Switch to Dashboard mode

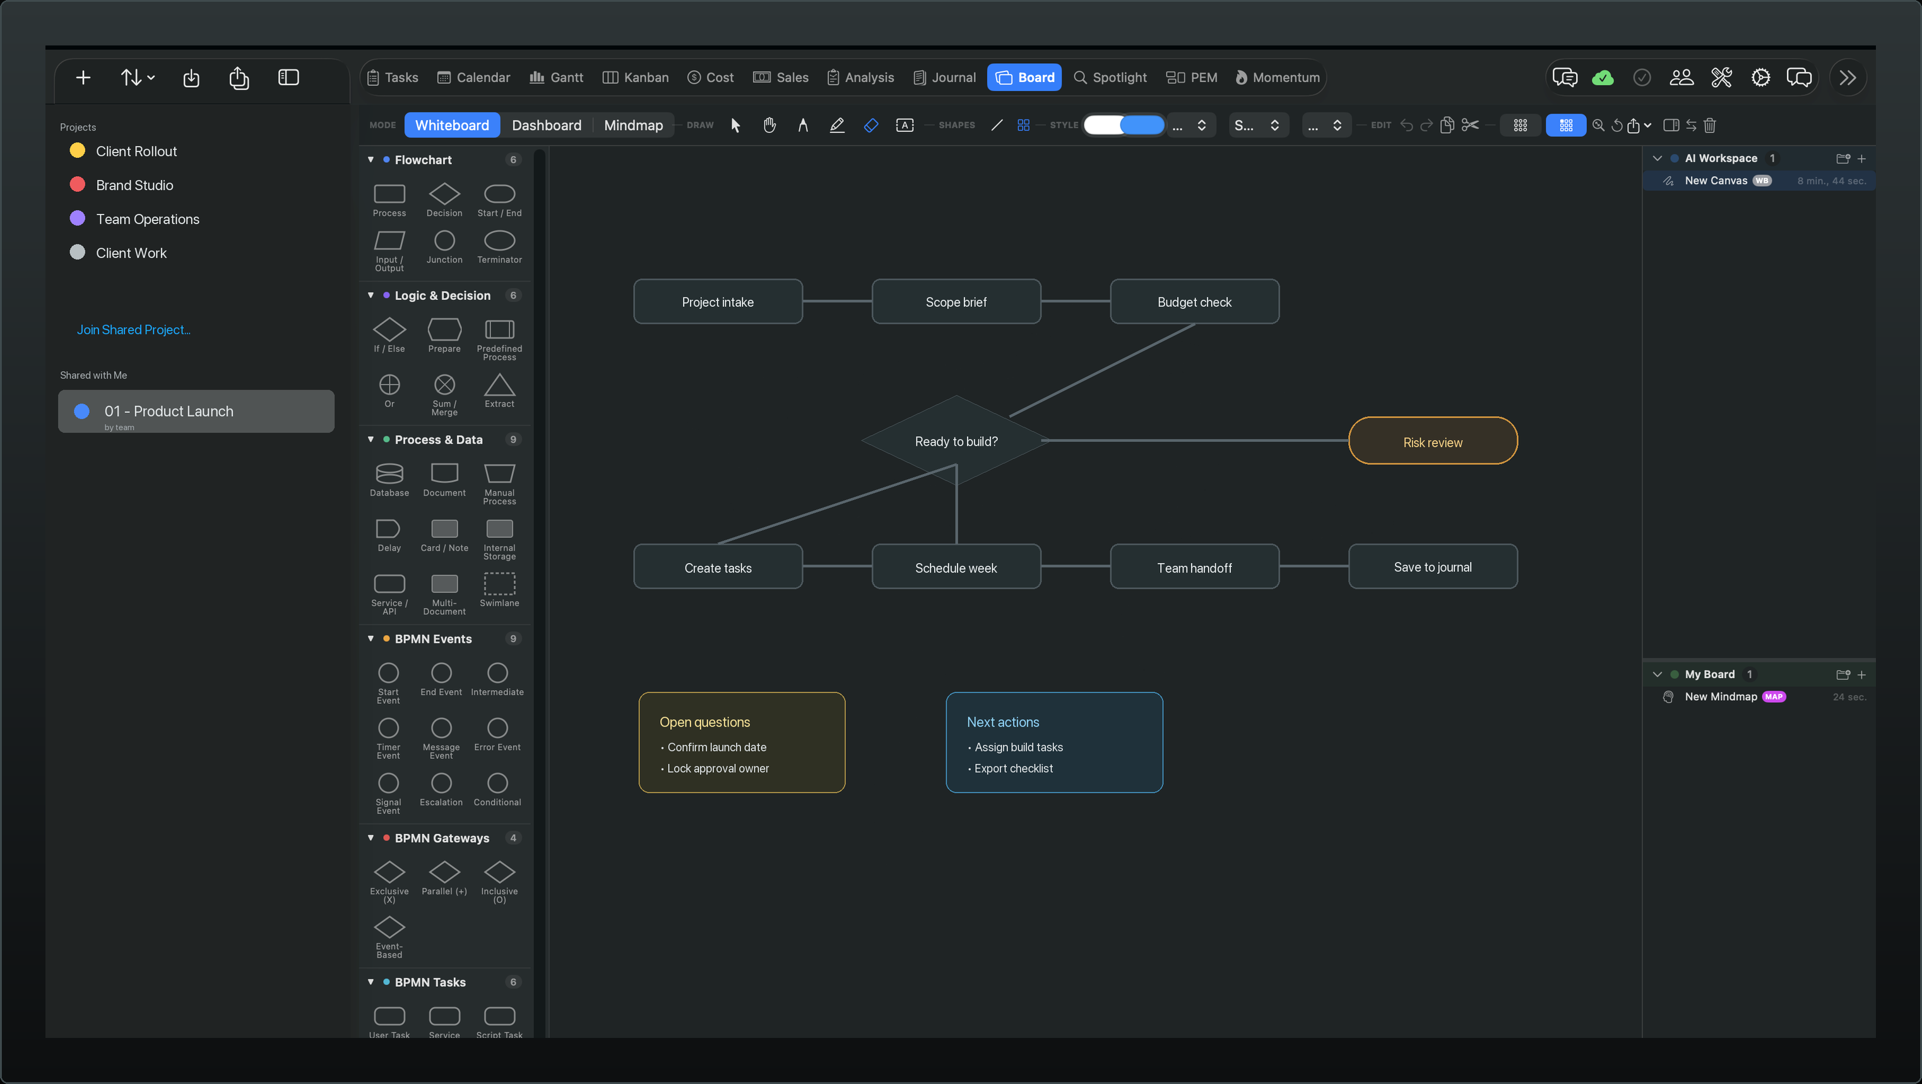point(546,126)
